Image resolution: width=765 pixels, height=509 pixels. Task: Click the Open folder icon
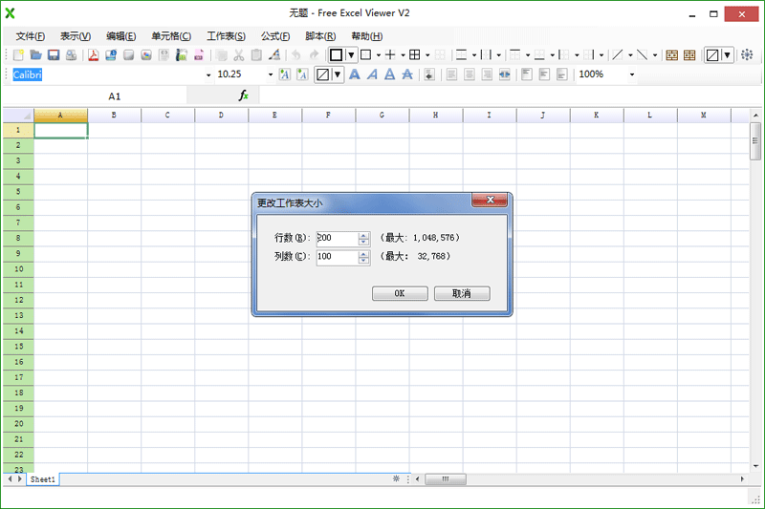[x=35, y=55]
